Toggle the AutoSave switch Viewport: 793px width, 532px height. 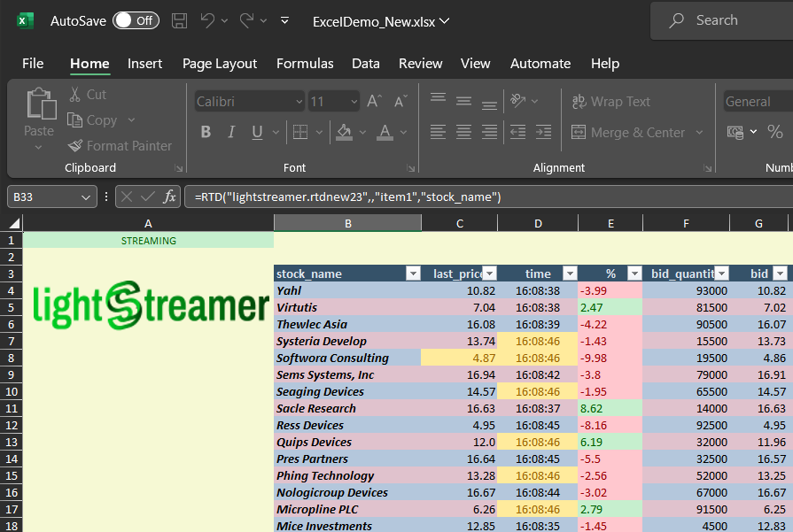point(136,20)
